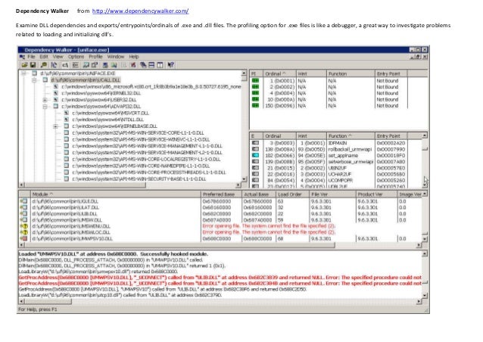Sort imports by the Ordinal column header

click(x=279, y=73)
